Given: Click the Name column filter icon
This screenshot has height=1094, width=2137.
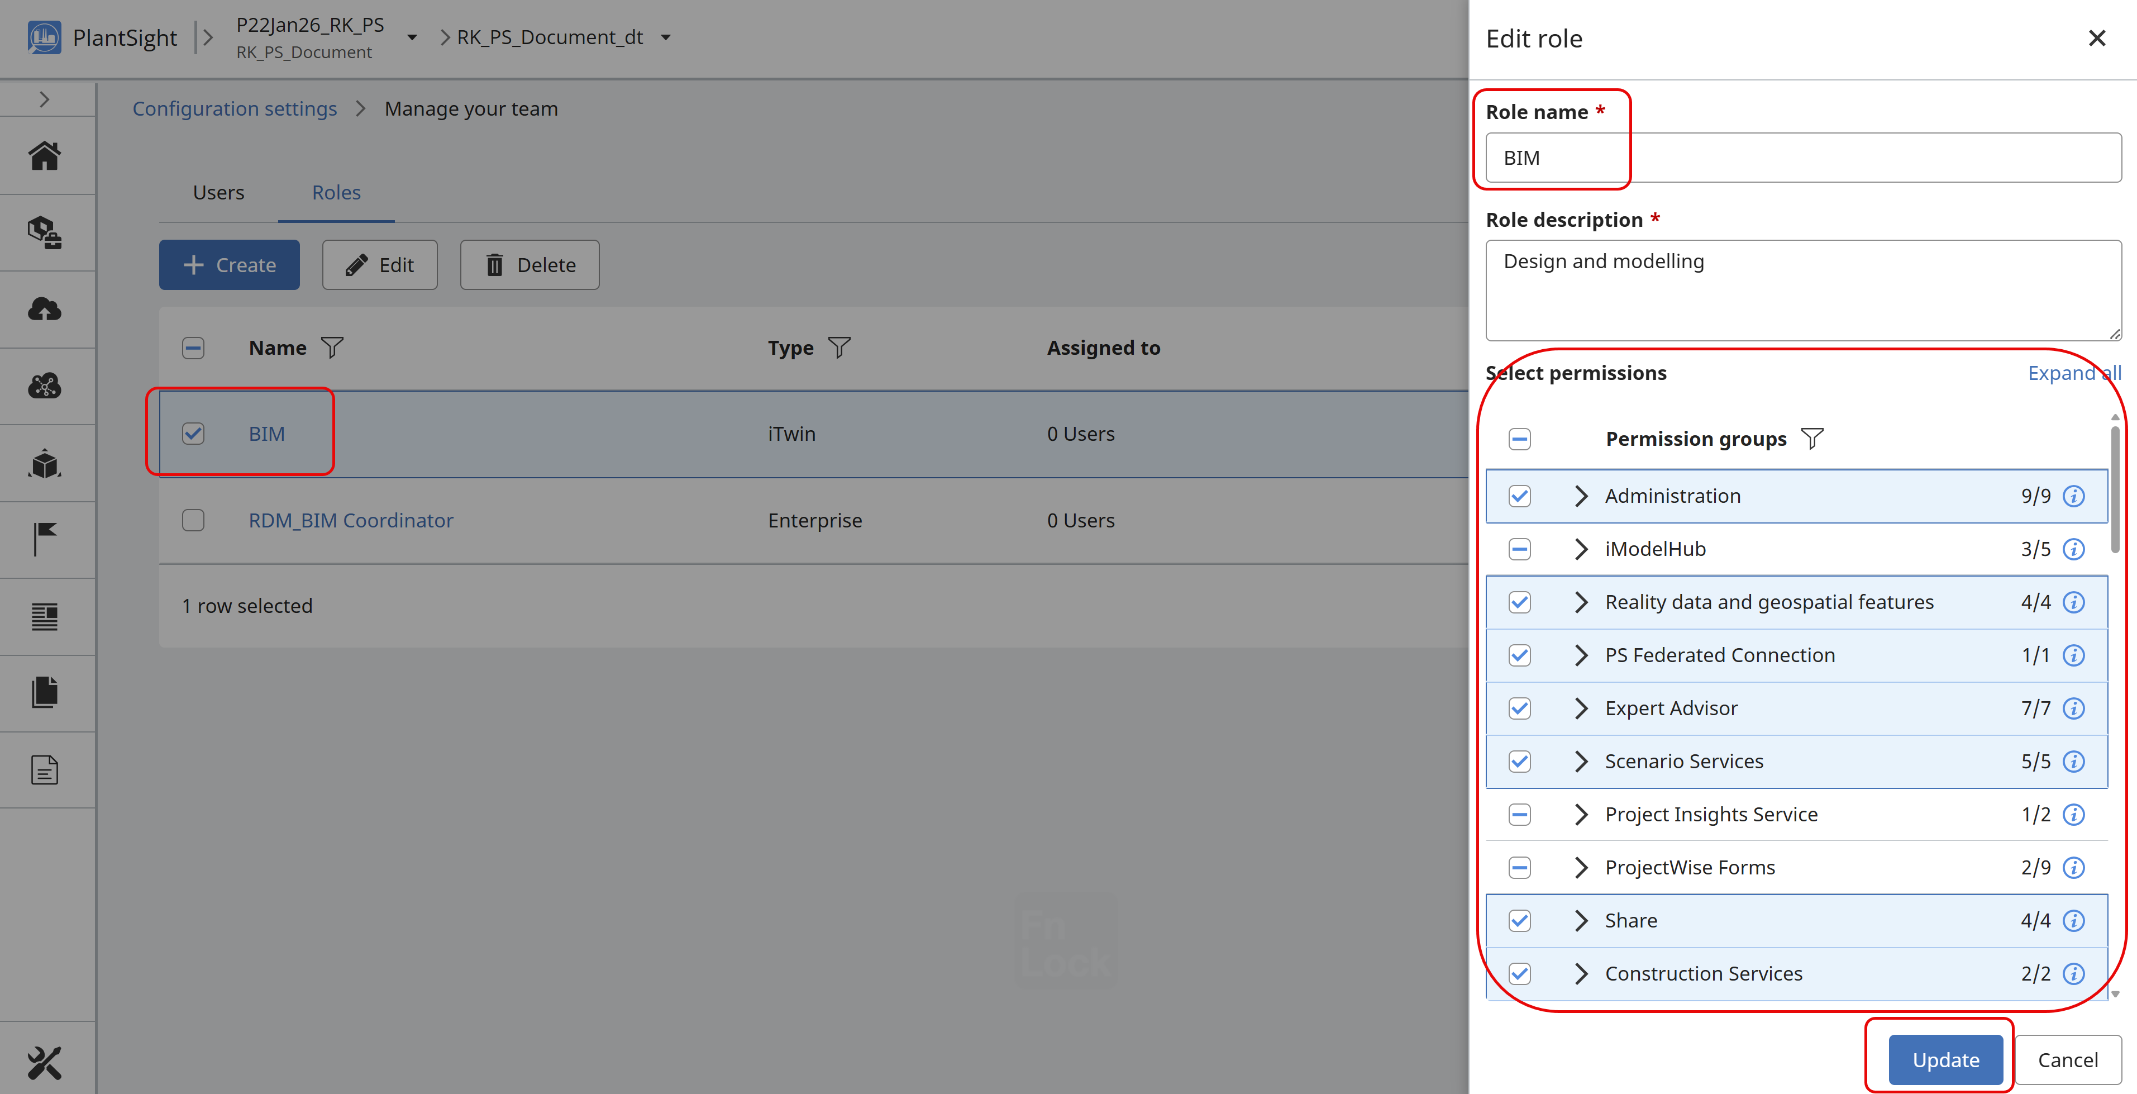Looking at the screenshot, I should click(332, 348).
